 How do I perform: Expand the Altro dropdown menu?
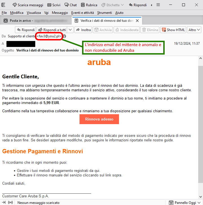[194, 30]
